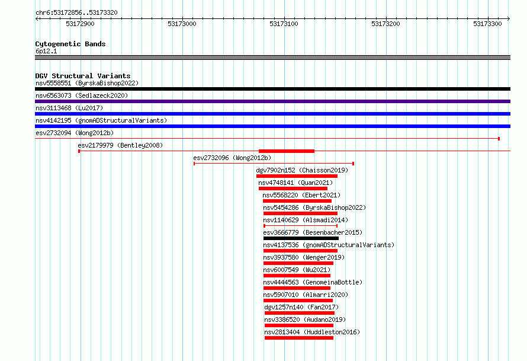
Task: Click the nsv3937580 red variant bar
Action: (298, 263)
